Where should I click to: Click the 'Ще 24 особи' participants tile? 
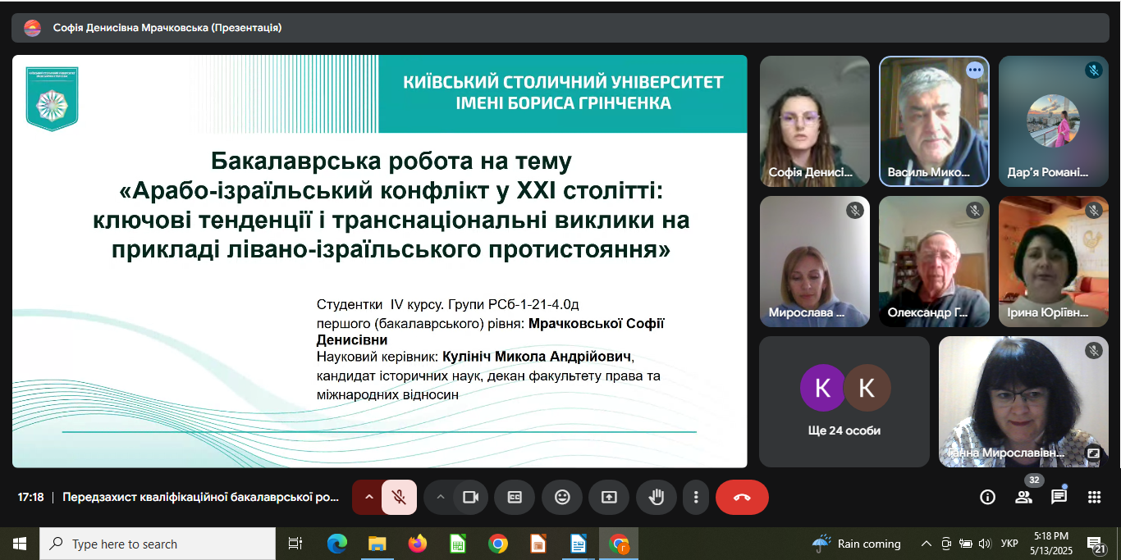pos(844,401)
